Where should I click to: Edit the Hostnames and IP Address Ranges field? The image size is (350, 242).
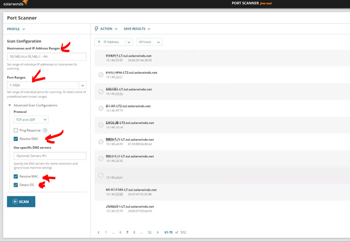(x=47, y=57)
